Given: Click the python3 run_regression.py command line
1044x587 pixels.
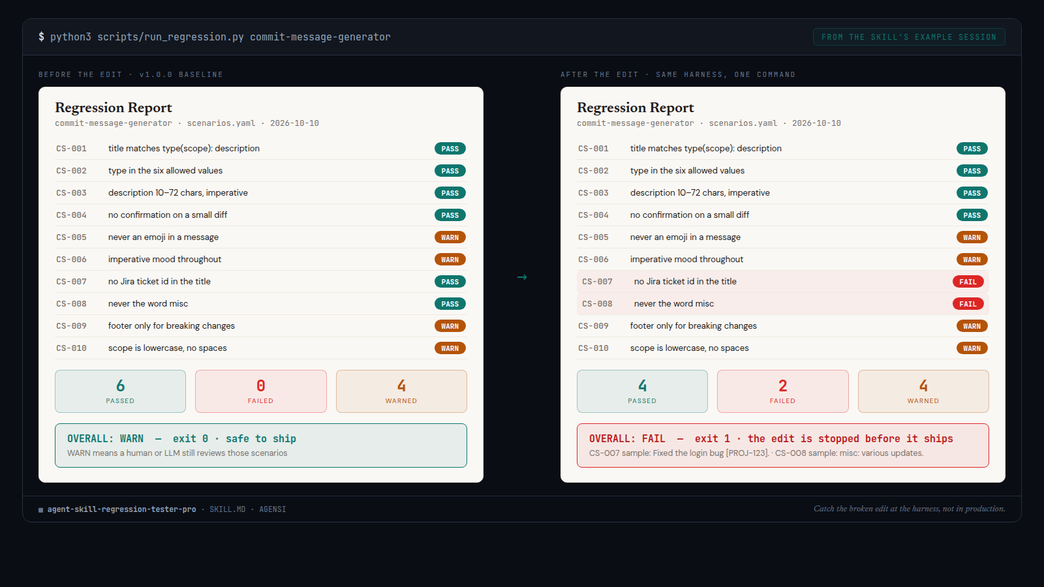Looking at the screenshot, I should (x=215, y=37).
